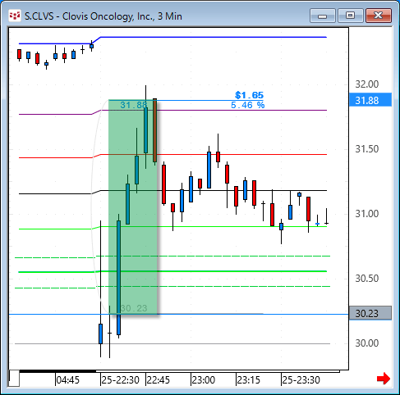The height and width of the screenshot is (395, 400).
Task: Click the chart title 'S.CLVS - Clovis Oncology, Inc., 3 Min'
Action: pos(103,16)
